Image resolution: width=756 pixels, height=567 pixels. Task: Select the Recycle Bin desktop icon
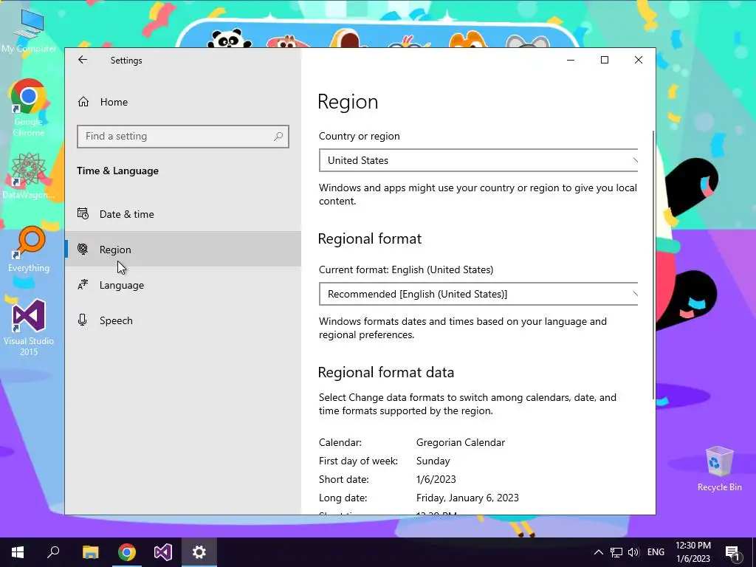719,469
